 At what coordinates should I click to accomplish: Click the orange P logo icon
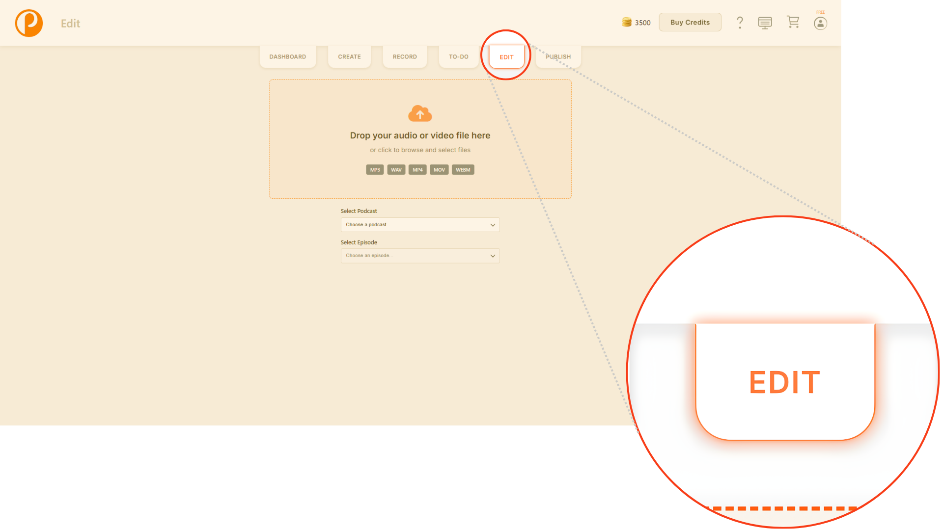coord(29,23)
